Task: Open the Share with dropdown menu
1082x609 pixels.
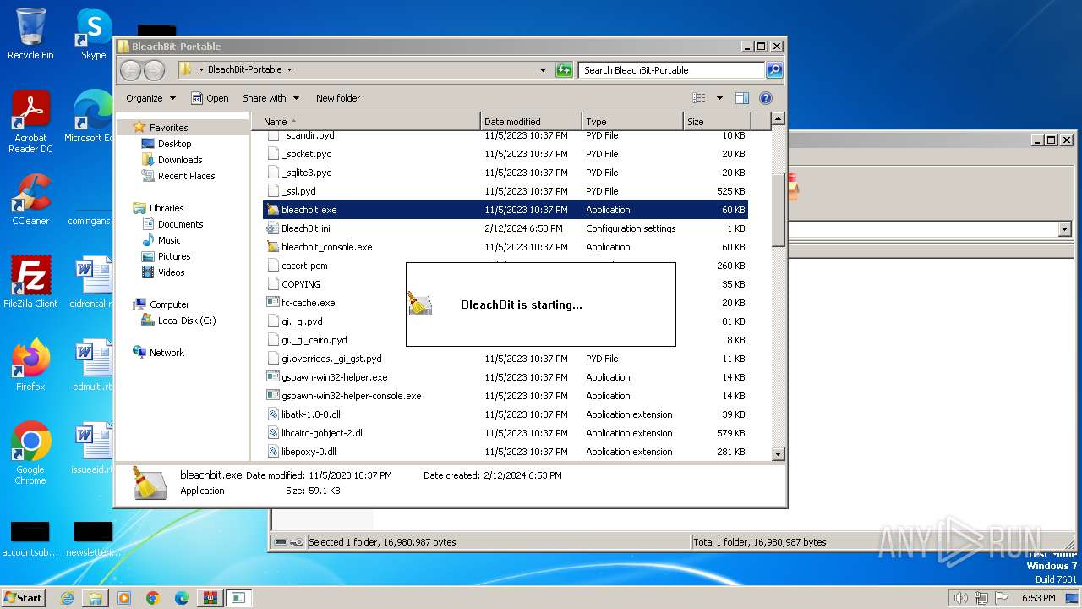Action: point(270,98)
